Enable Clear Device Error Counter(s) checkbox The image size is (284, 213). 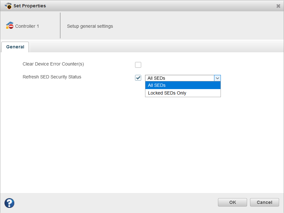pos(138,65)
